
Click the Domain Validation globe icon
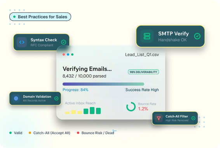pyautogui.click(x=16, y=99)
